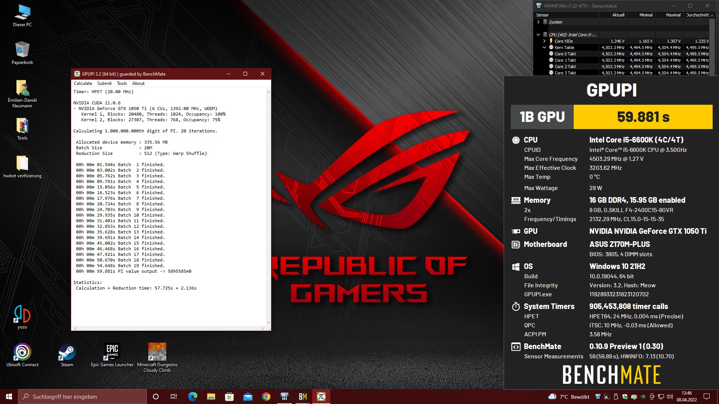
Task: Click the Minimal column header
Action: [641, 15]
